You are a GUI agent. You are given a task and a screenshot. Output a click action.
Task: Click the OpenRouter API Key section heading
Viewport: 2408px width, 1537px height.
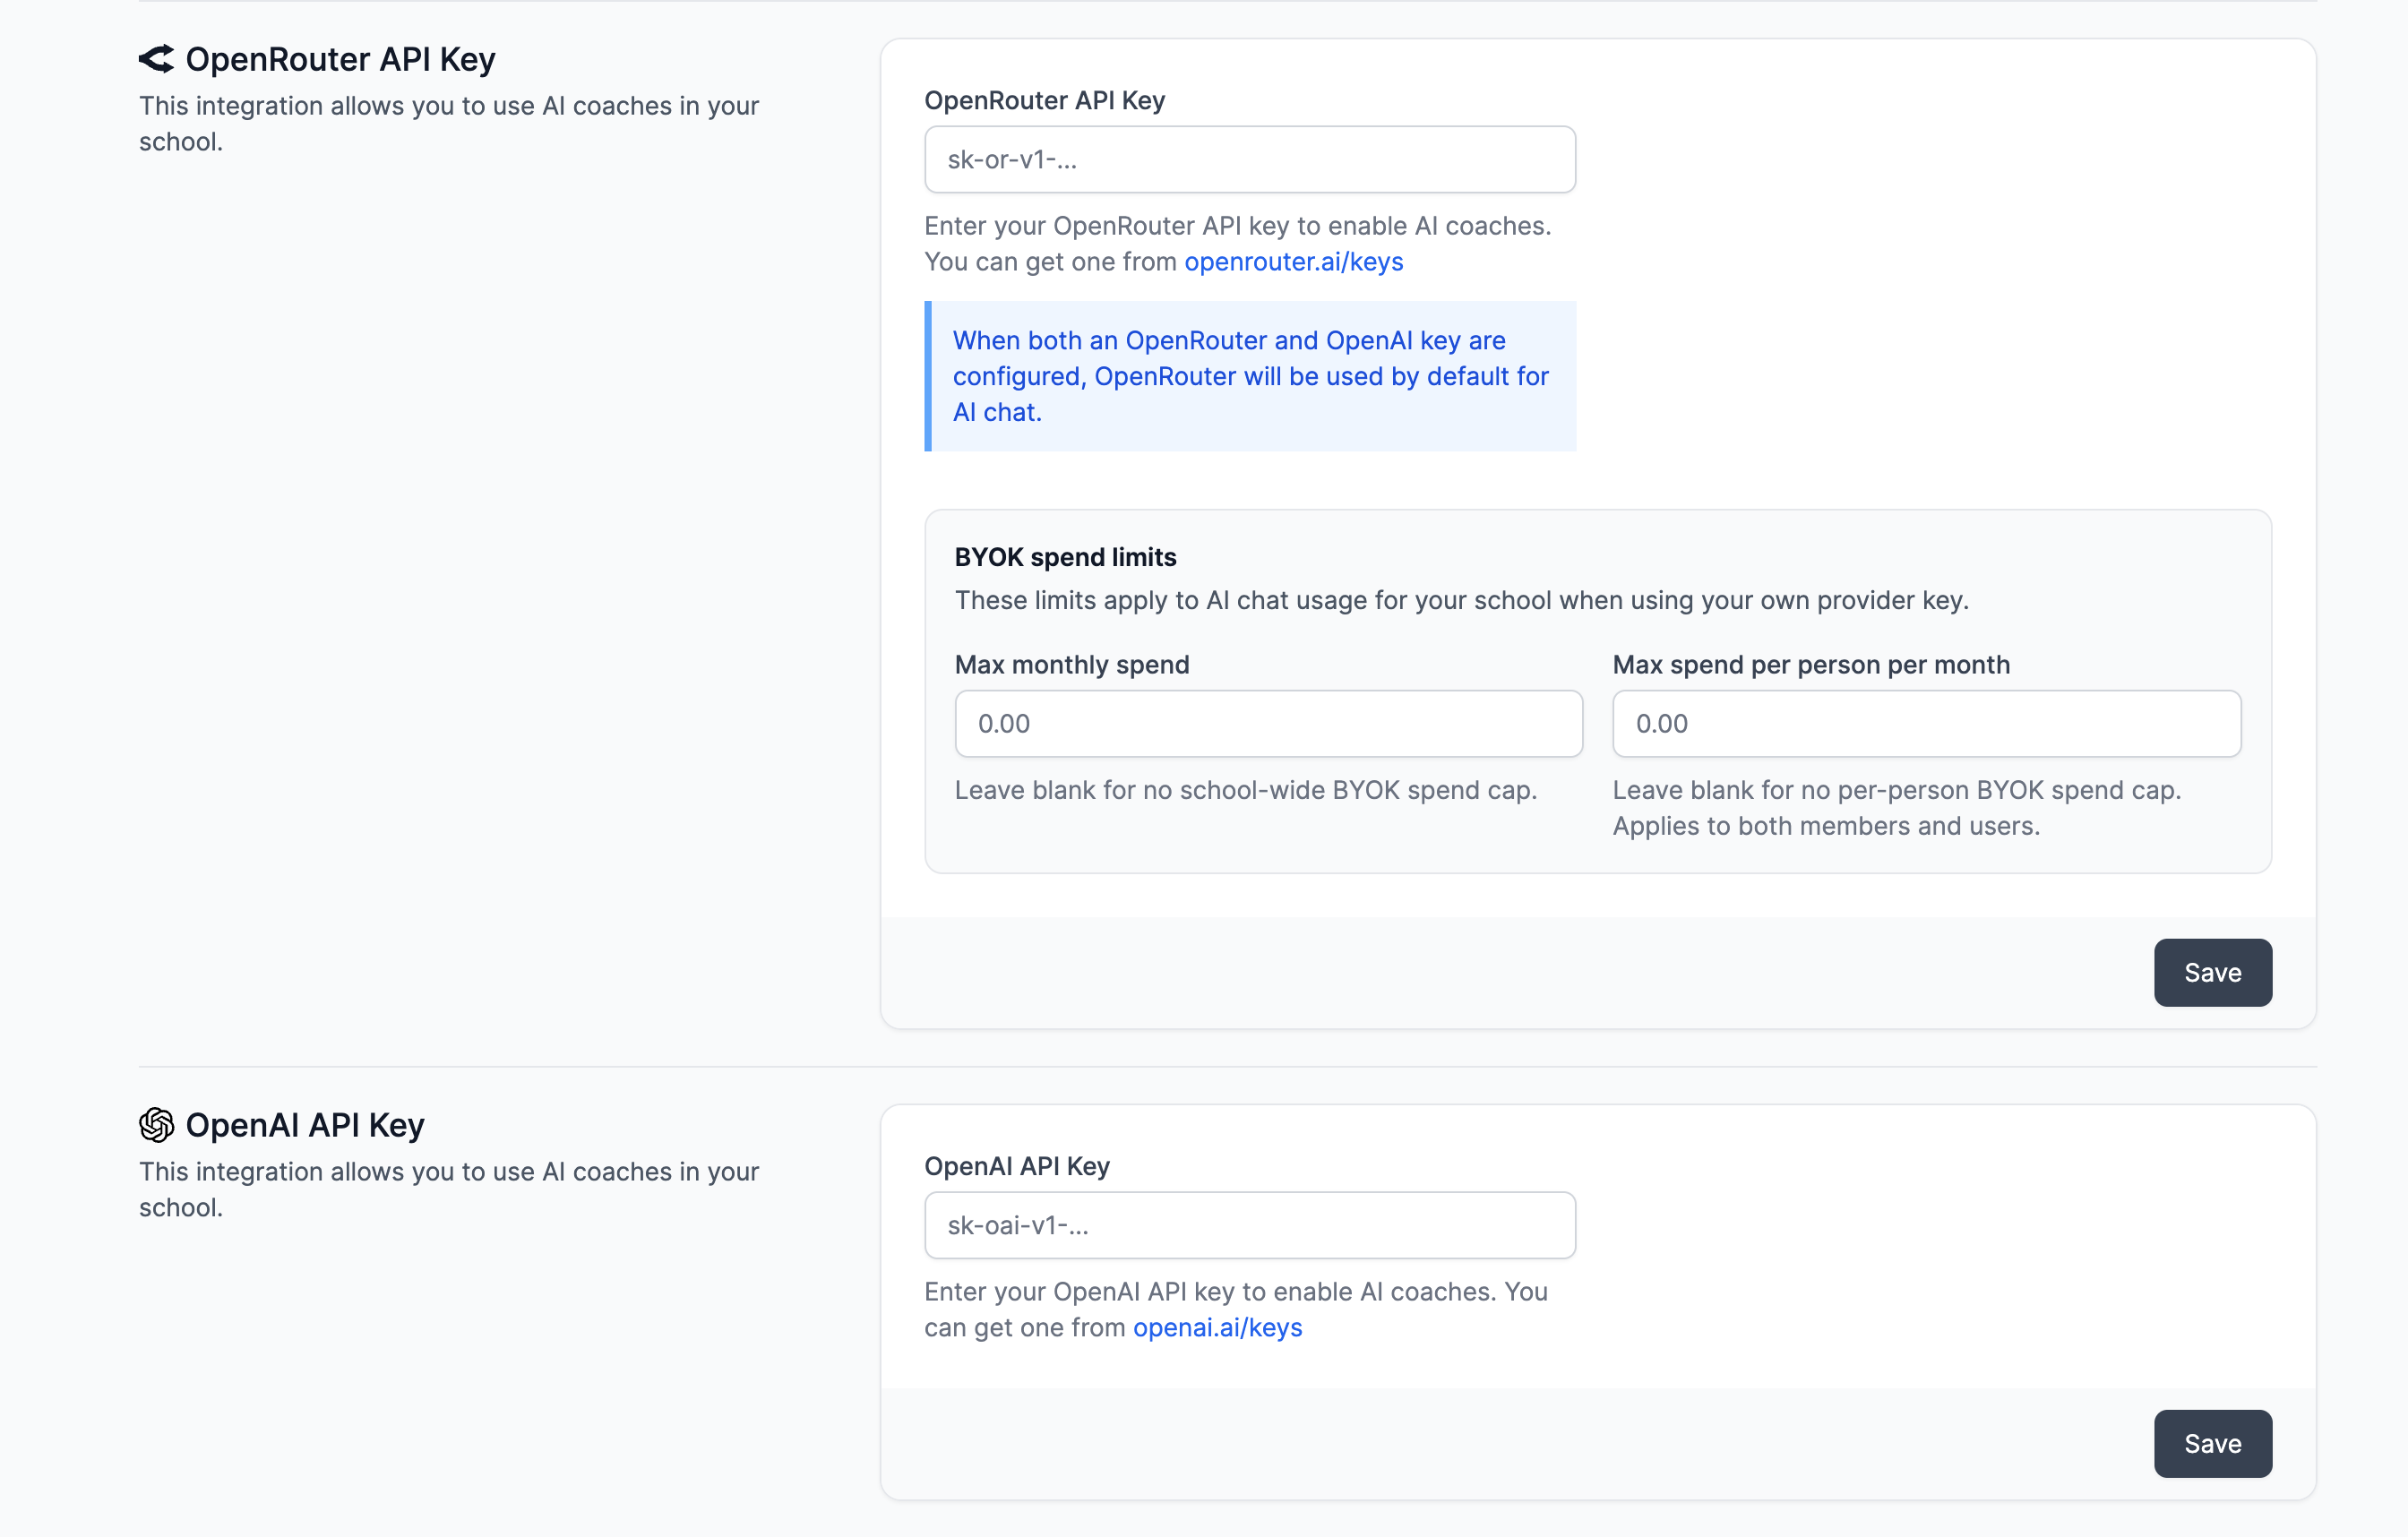[340, 60]
